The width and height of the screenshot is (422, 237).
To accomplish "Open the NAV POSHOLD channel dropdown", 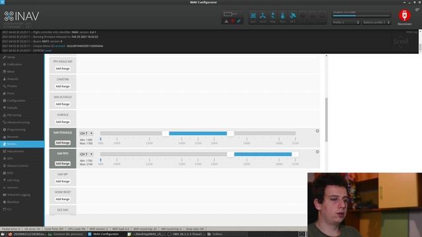I will tap(86, 133).
